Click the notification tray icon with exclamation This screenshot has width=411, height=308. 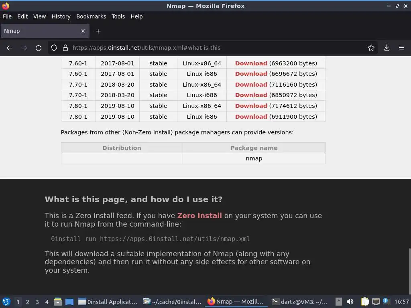tap(386, 301)
